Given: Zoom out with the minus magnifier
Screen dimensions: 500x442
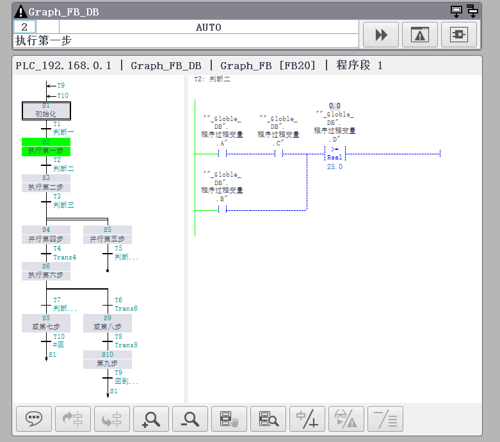Looking at the screenshot, I should (x=190, y=419).
